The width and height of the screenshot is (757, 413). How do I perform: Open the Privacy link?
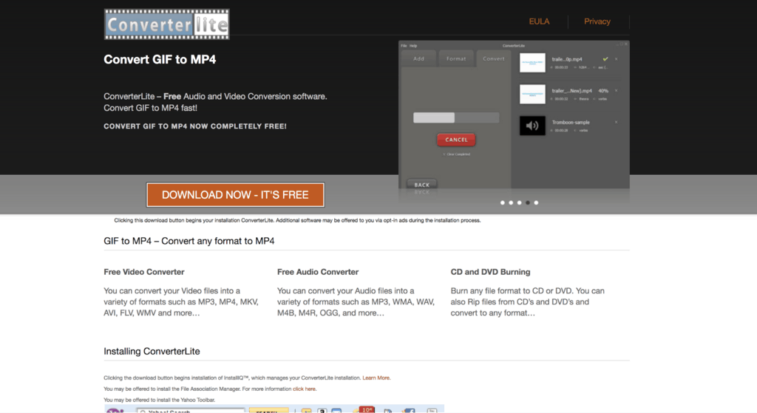tap(597, 21)
